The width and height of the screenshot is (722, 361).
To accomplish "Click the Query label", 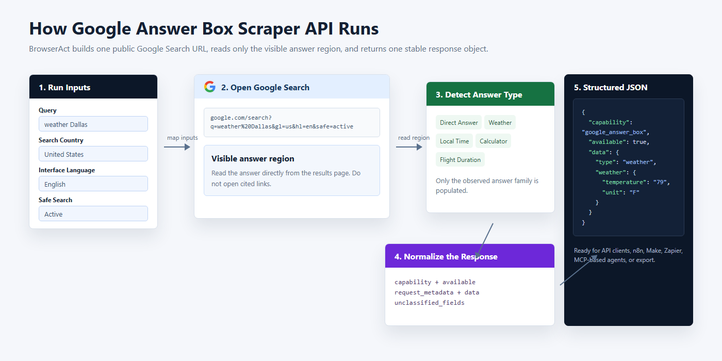I will [47, 110].
